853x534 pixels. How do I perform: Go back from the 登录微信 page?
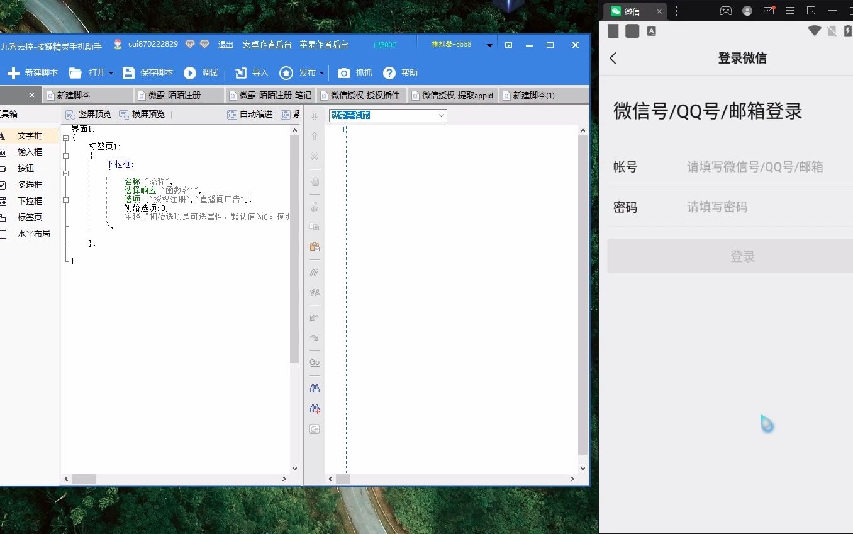tap(613, 58)
